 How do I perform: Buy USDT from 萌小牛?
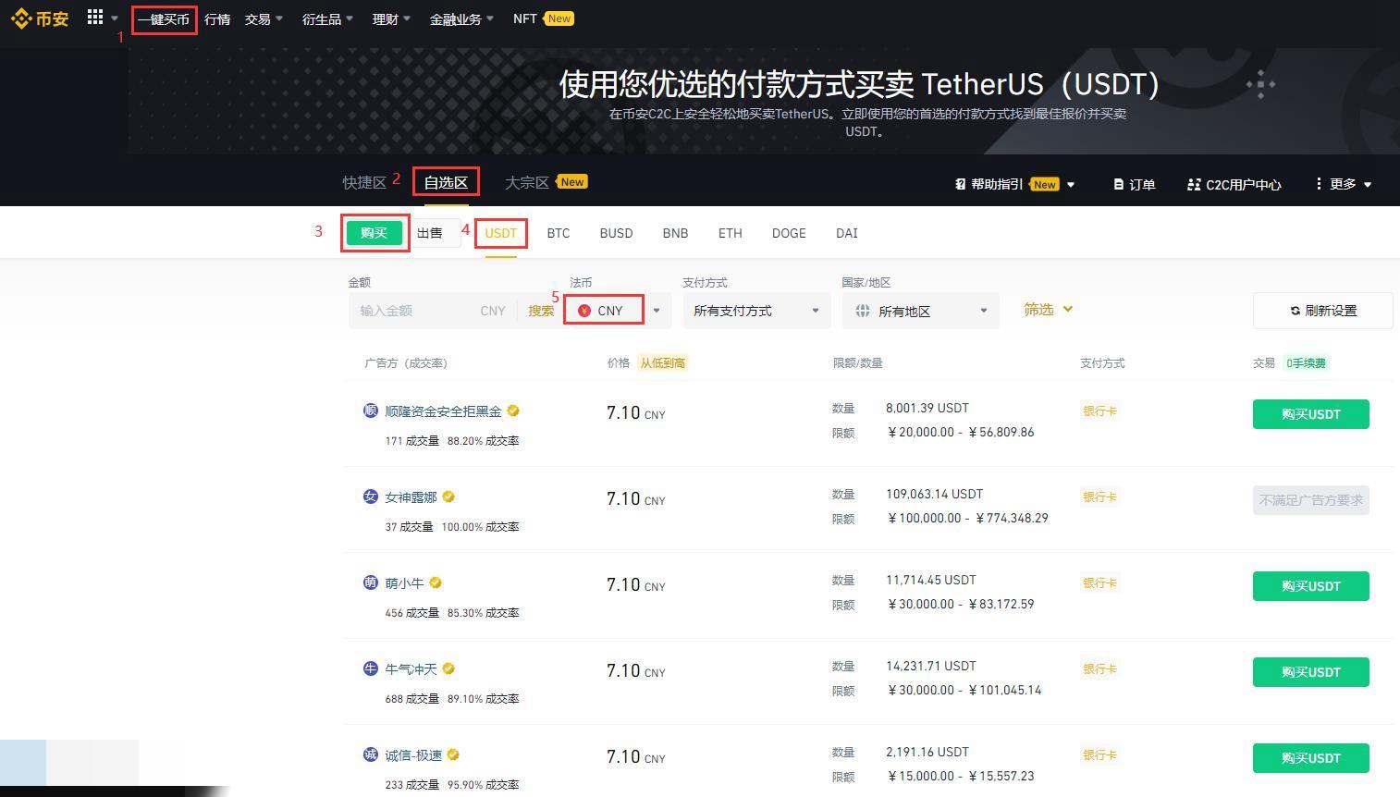[x=1311, y=586]
